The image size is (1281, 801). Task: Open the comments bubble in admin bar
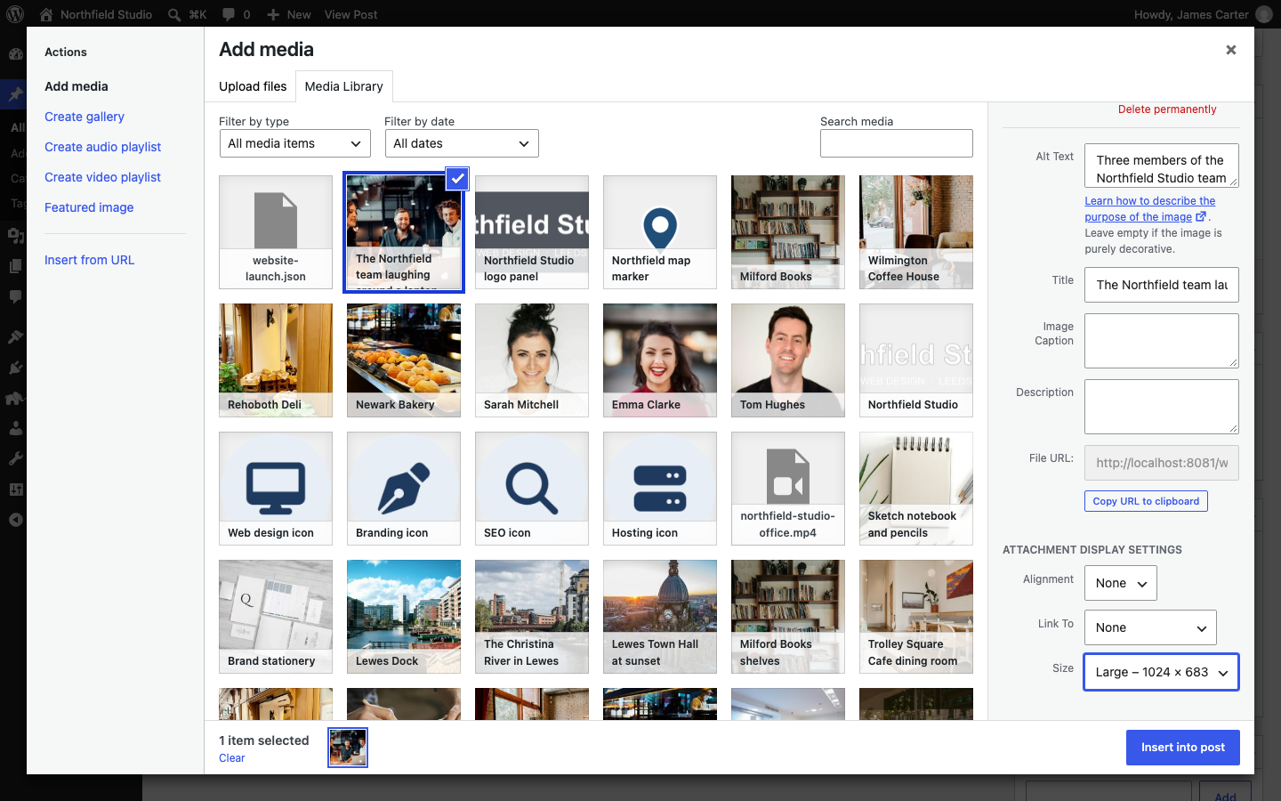[x=228, y=14]
